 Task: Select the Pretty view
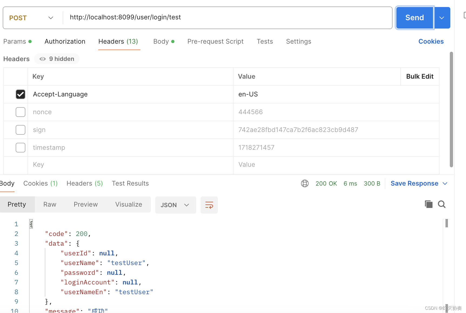[17, 204]
